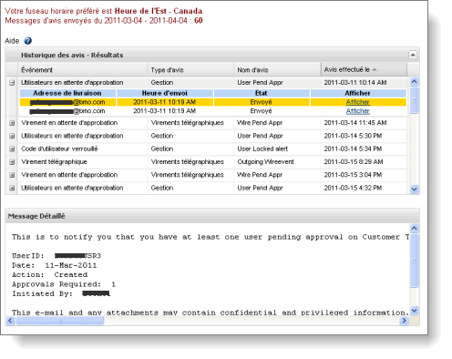Select the 'Outgoing Wireevent' cell

277,162
